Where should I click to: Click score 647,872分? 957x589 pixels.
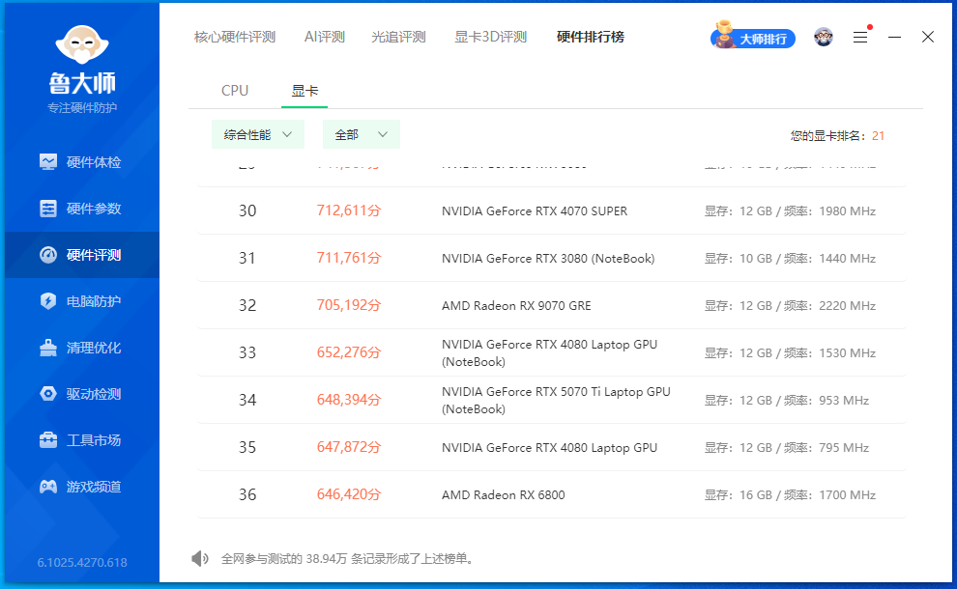(349, 447)
